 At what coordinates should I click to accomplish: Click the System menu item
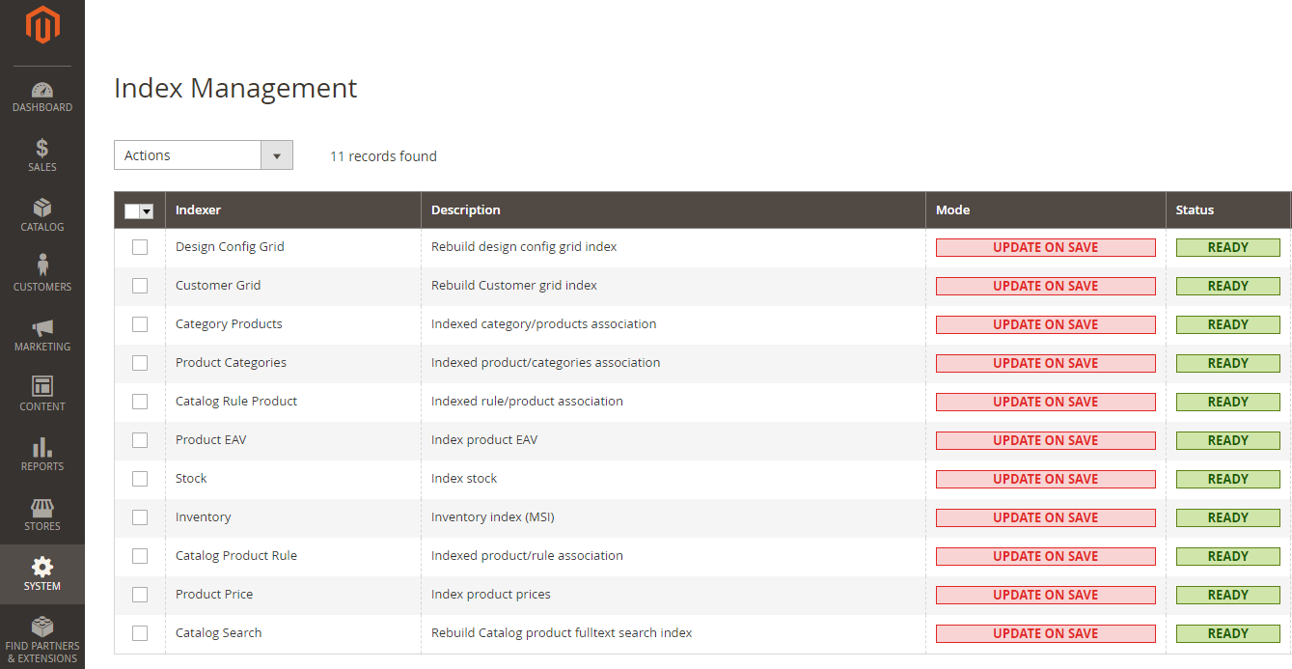[41, 572]
